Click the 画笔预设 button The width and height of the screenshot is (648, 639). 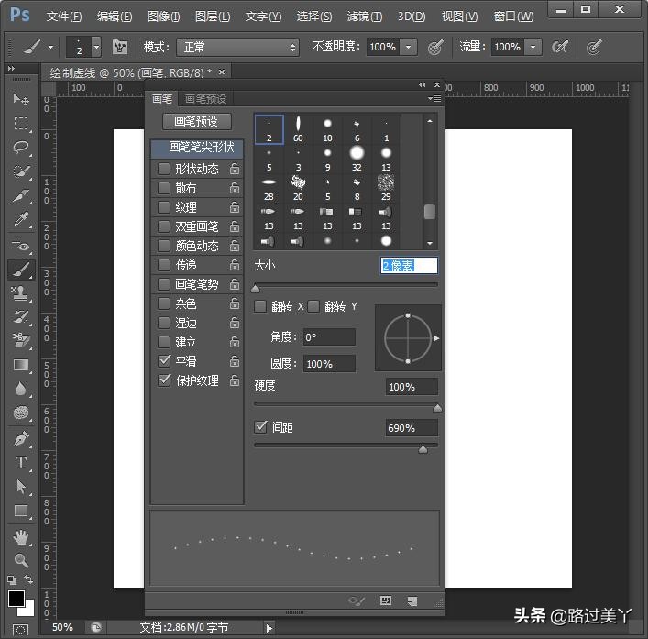click(x=196, y=121)
